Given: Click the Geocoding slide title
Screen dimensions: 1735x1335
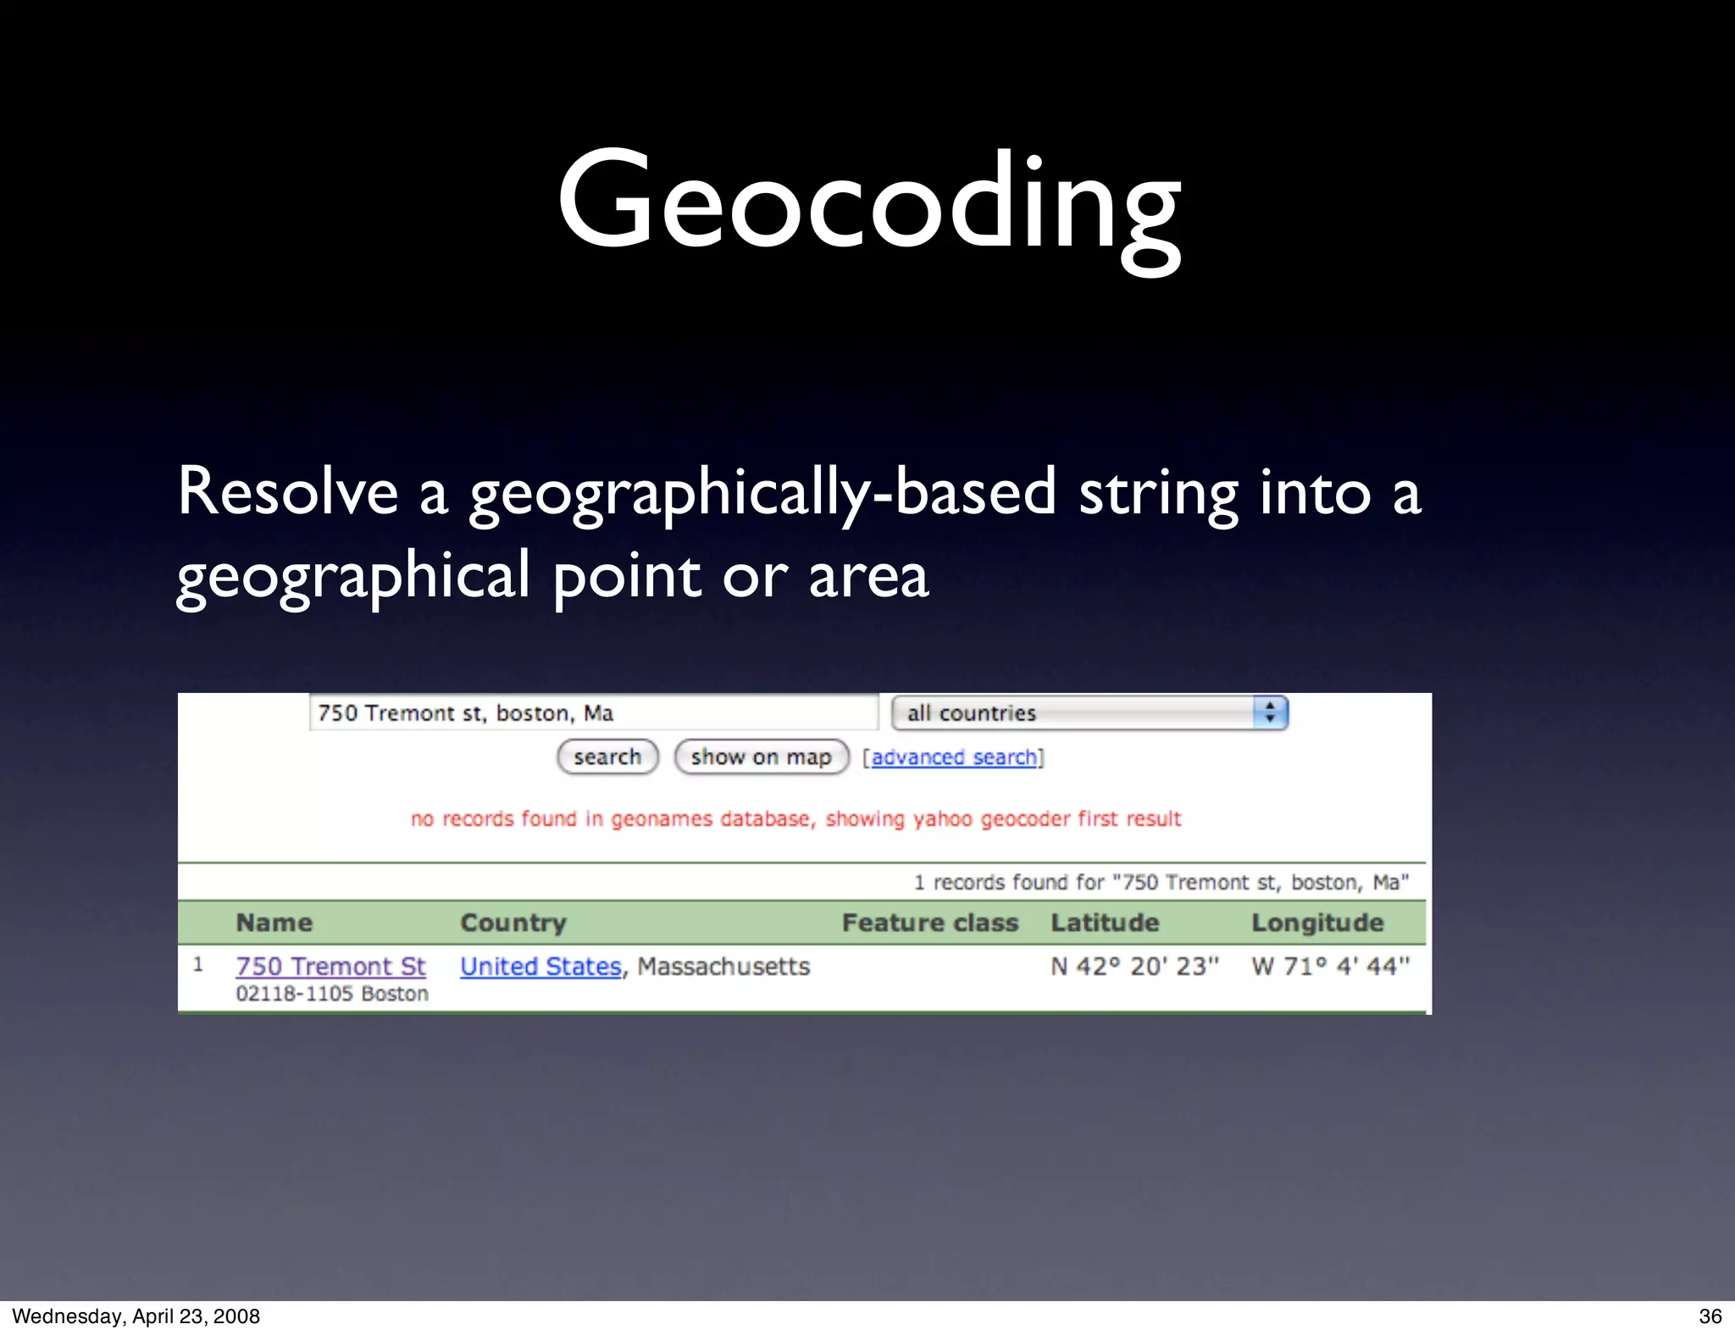Looking at the screenshot, I should (x=867, y=202).
